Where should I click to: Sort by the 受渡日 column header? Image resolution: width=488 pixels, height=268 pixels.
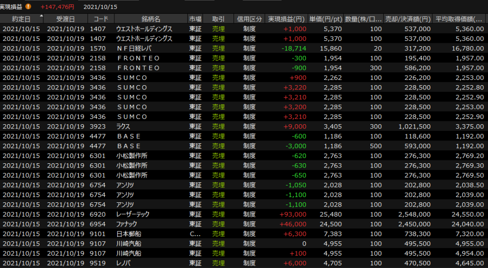pos(65,19)
